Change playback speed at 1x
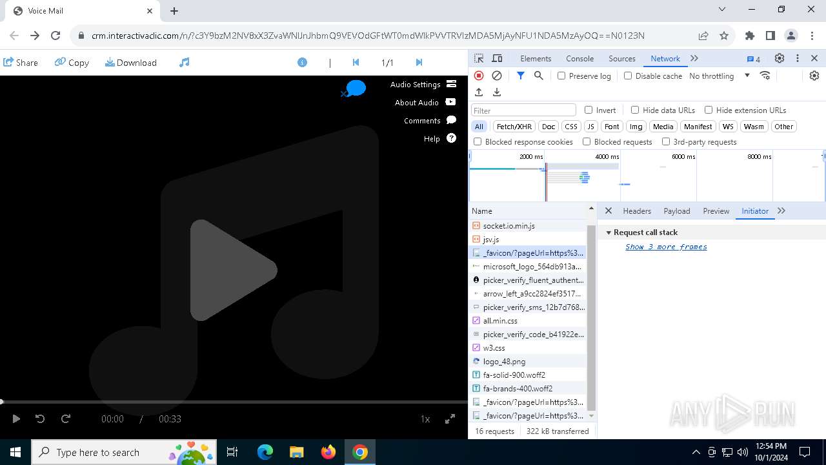This screenshot has width=826, height=465. pos(425,419)
